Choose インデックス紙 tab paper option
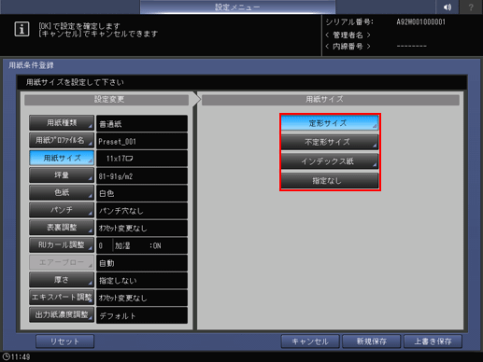483x362 pixels. (x=330, y=161)
